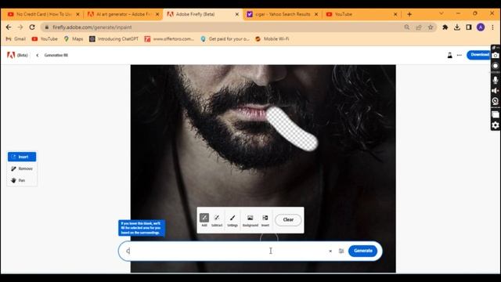Go back using chevron beside Generative fill

pyautogui.click(x=38, y=56)
